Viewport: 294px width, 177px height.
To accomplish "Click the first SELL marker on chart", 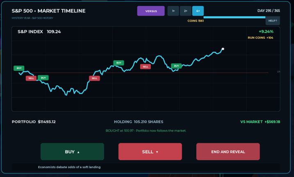I will pyautogui.click(x=31, y=78).
